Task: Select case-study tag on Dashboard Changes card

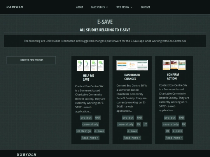Action: pyautogui.click(x=126, y=124)
